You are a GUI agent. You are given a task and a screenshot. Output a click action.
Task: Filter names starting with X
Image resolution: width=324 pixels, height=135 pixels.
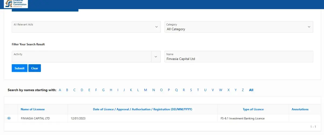(x=228, y=90)
